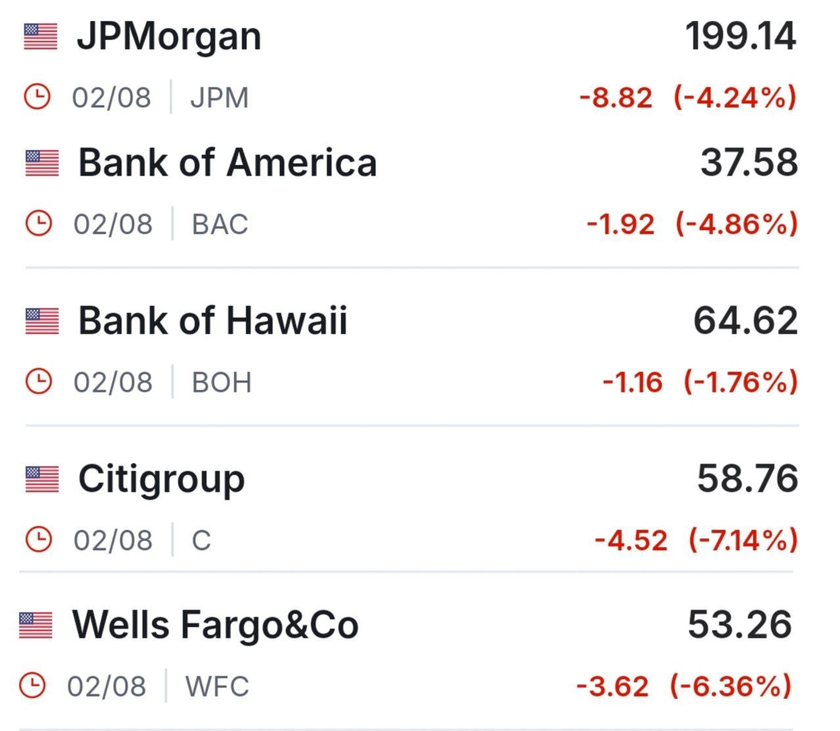The width and height of the screenshot is (840, 731).
Task: Open the Bank of Hawaii stock name
Action: click(212, 321)
